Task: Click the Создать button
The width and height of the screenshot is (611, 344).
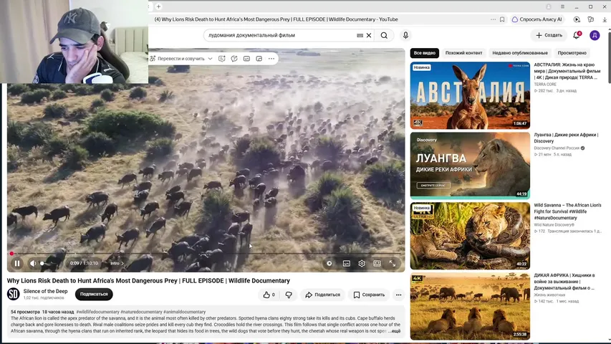Action: (x=549, y=35)
